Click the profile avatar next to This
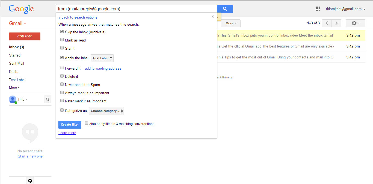Image resolution: width=373 pixels, height=184 pixels. (13, 99)
